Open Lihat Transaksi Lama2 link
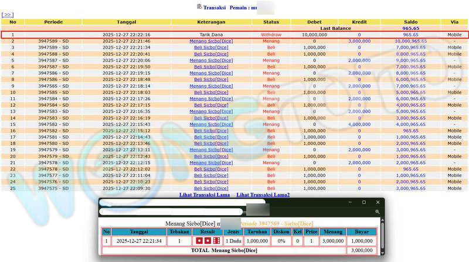 point(263,195)
